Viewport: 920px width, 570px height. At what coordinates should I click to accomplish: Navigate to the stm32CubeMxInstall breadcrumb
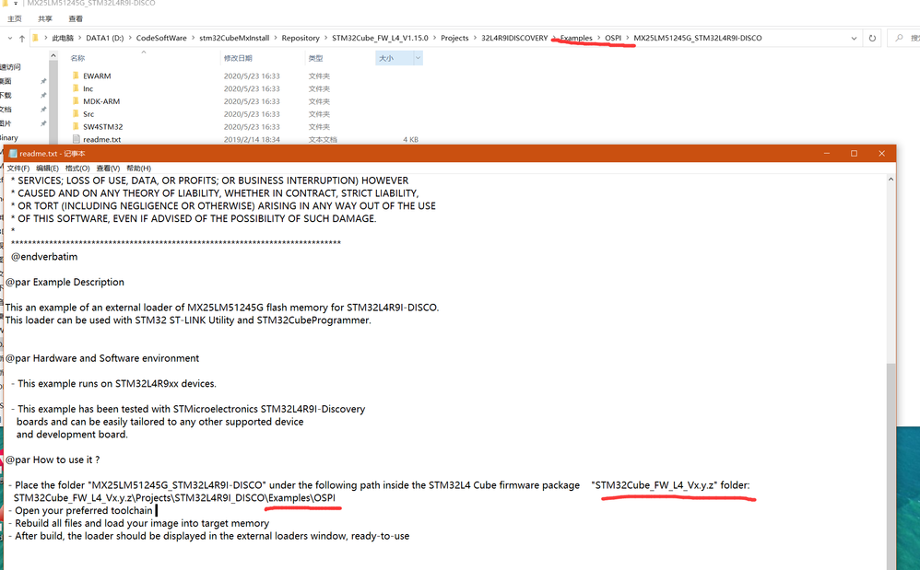[x=234, y=38]
